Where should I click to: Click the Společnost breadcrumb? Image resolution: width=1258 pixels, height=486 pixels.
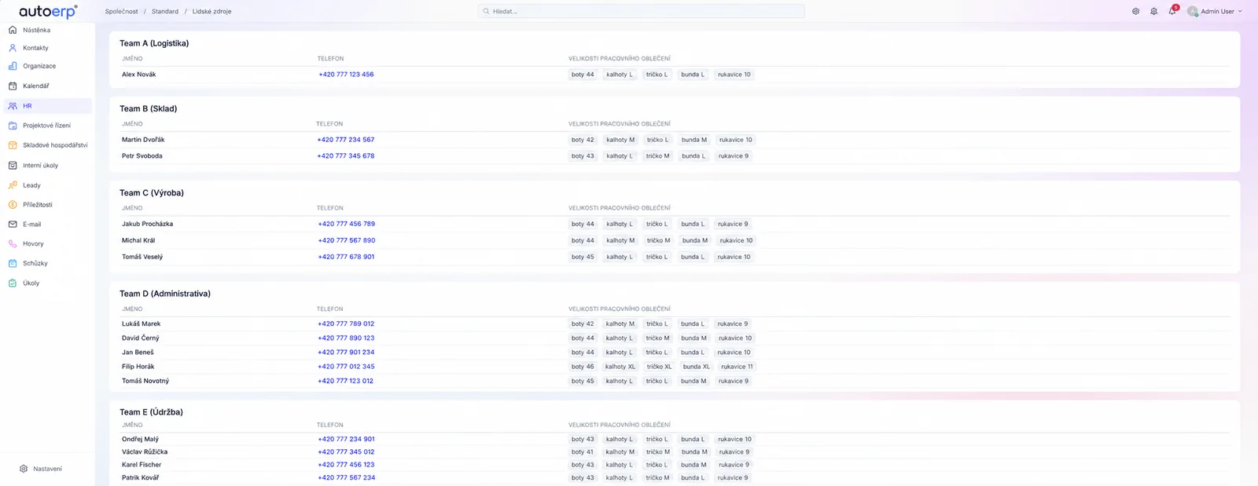point(121,12)
